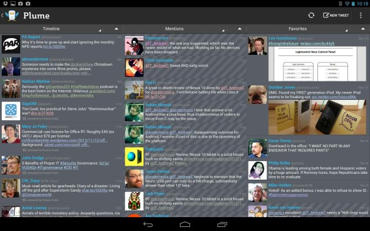Screen dimensions: 370x231
Task: Open twitpic.com link in Lee Hutchinson tweet
Action: point(317,44)
